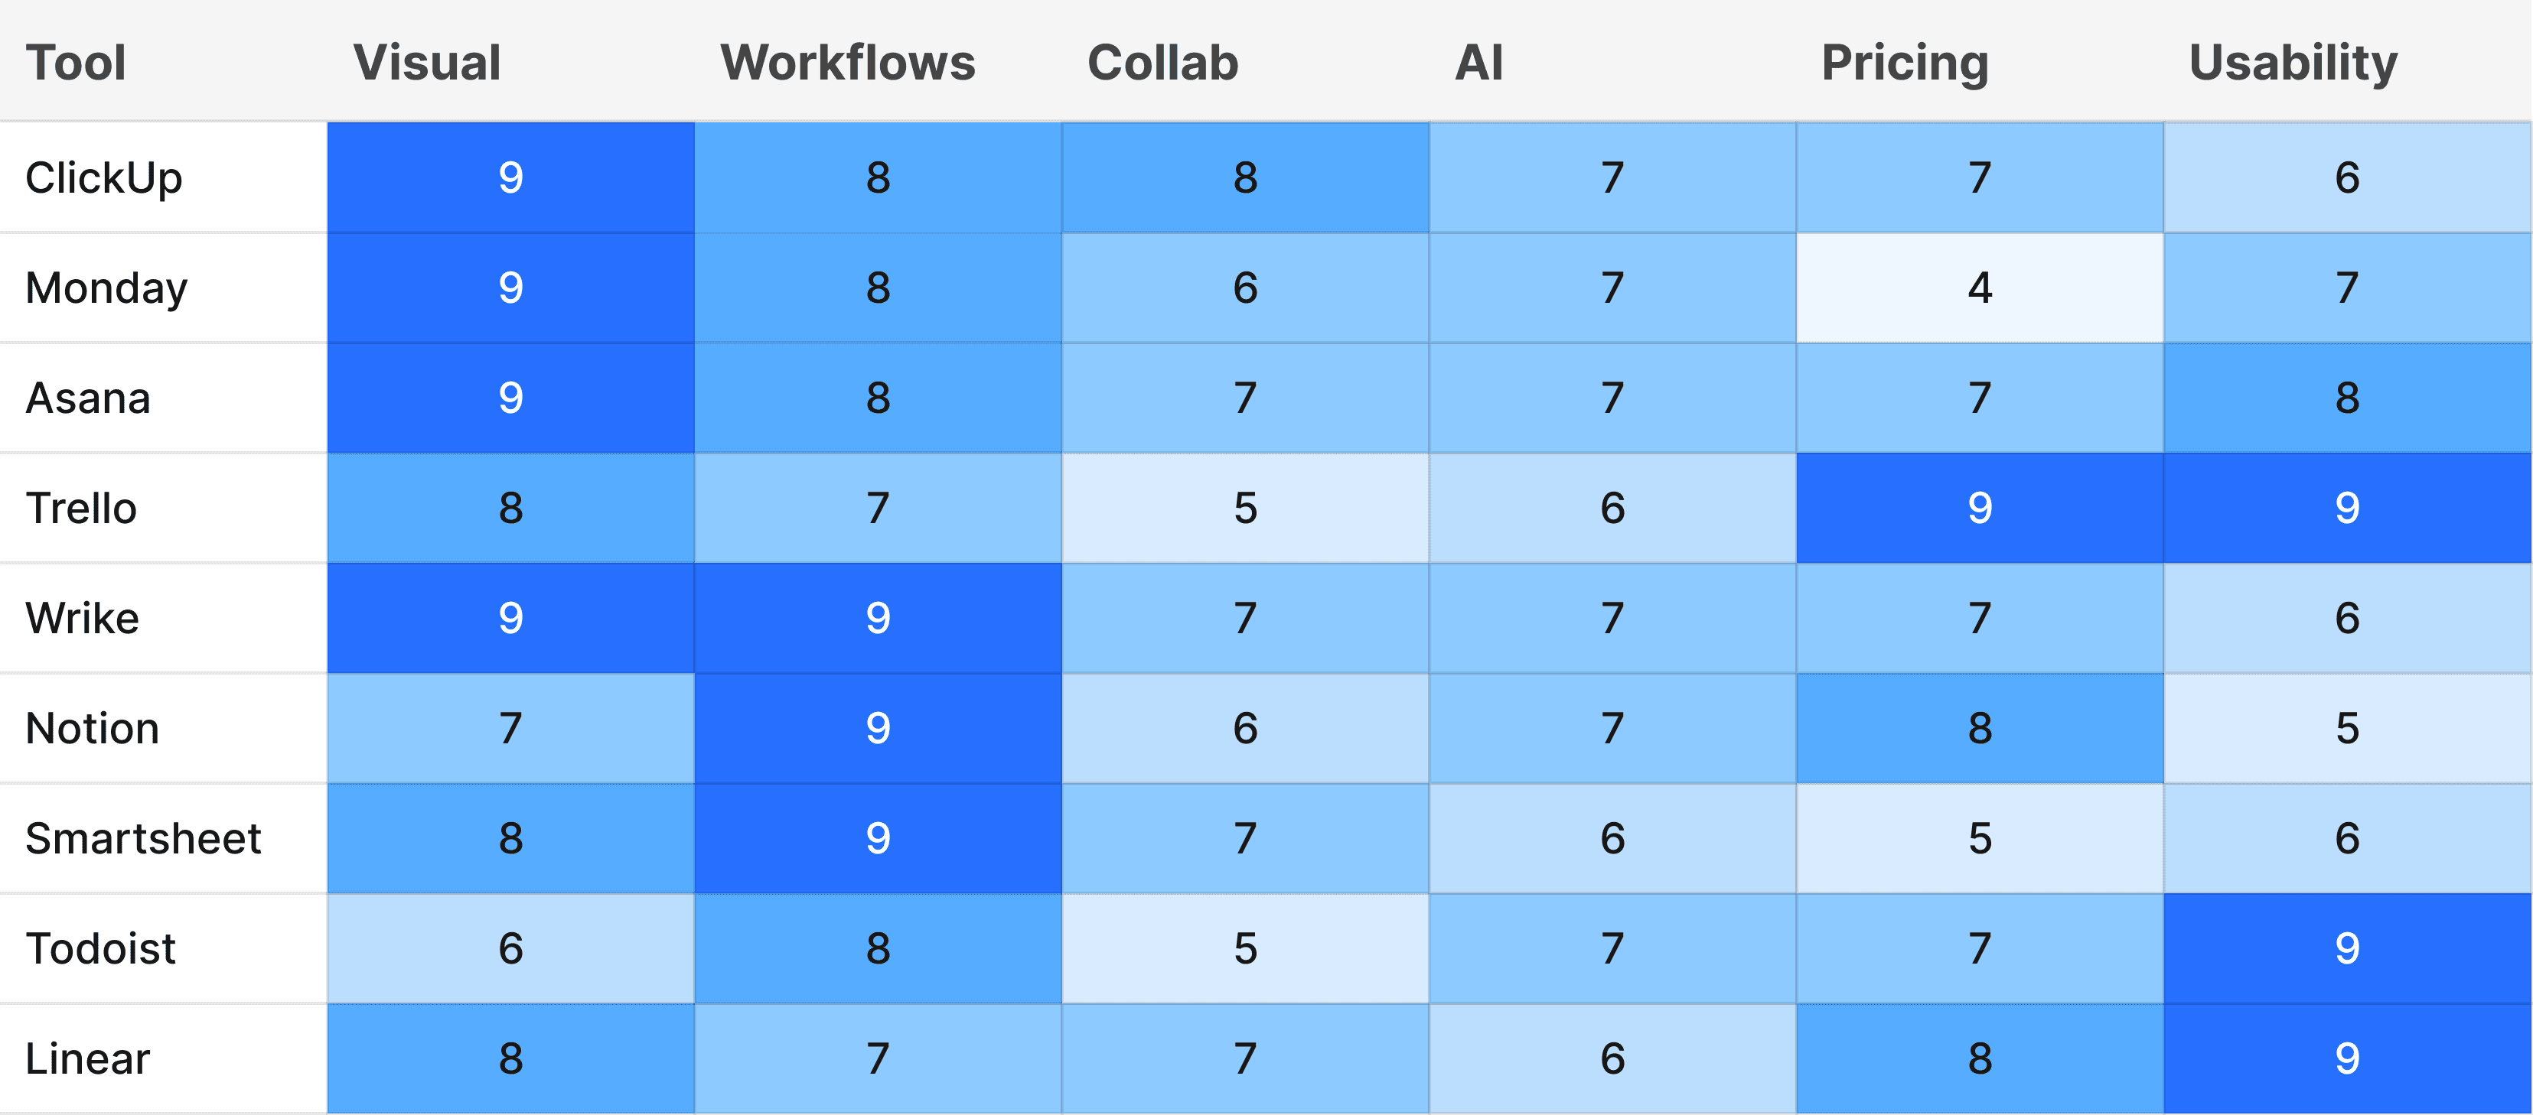The width and height of the screenshot is (2533, 1115).
Task: Click the Visual column header
Action: 427,63
